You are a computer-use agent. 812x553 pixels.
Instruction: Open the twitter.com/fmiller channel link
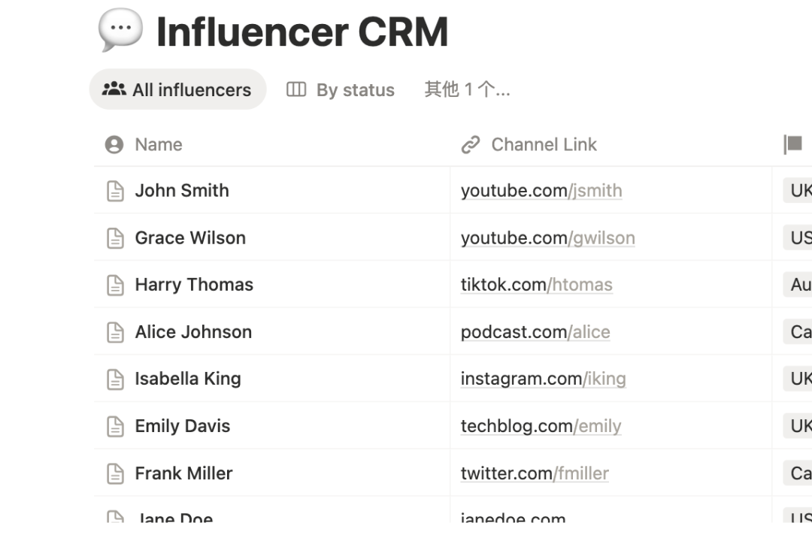pos(535,473)
